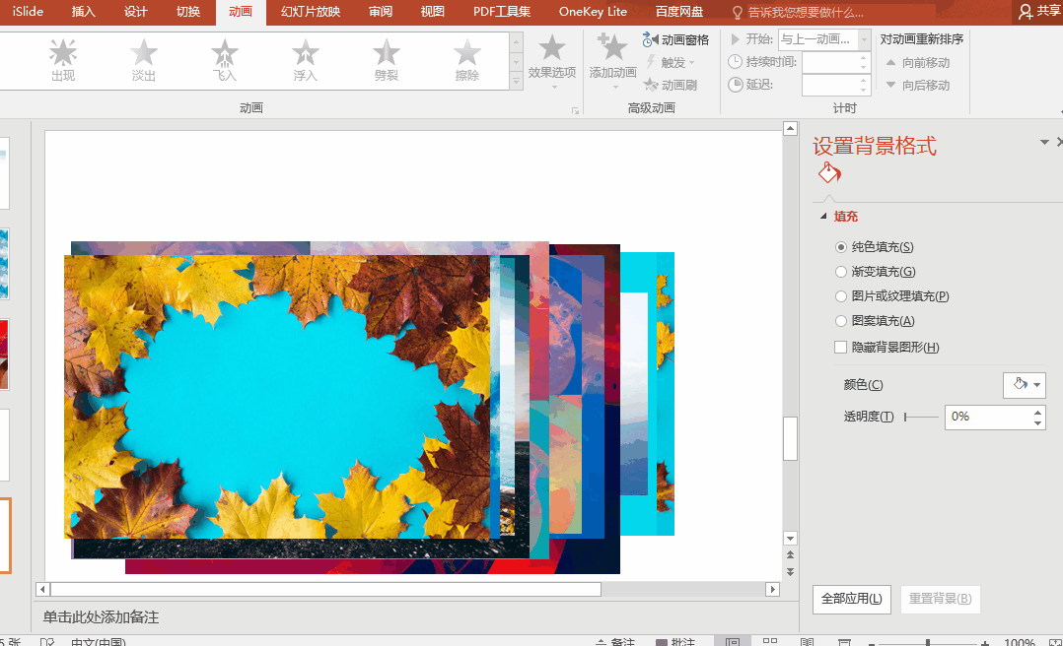Apply the 劈裂 (Split) animation effect

[x=387, y=60]
